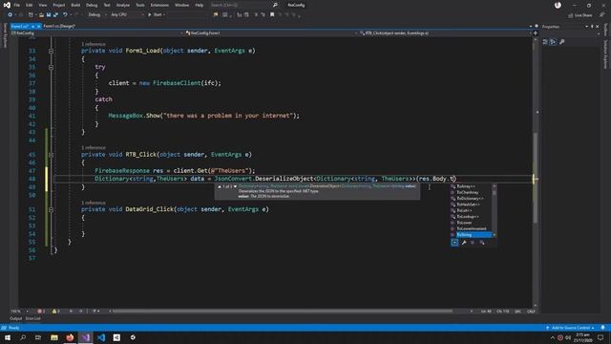611x344 pixels.
Task: Undo the last edit
Action: [65, 15]
